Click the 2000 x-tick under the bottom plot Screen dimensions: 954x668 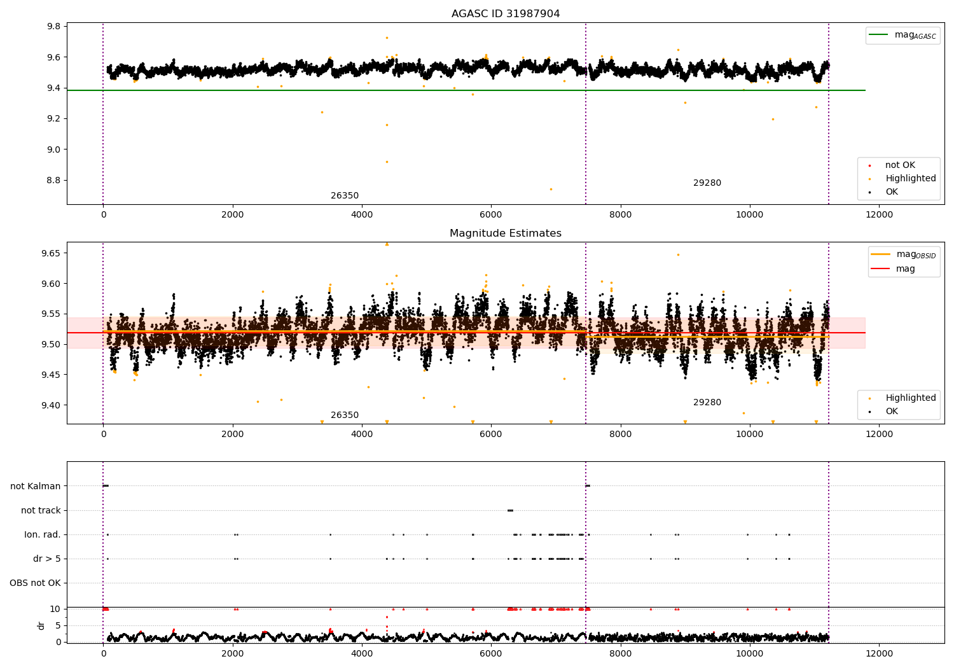click(x=233, y=654)
